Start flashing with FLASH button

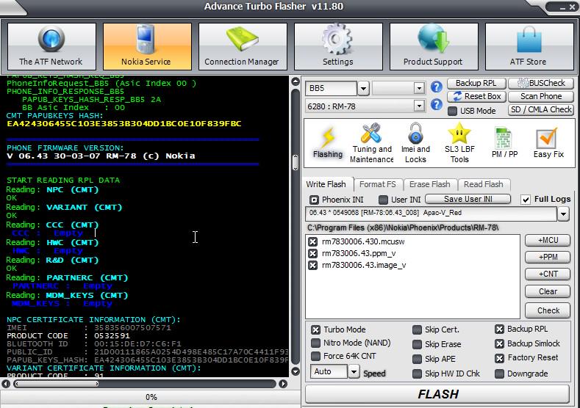point(437,394)
